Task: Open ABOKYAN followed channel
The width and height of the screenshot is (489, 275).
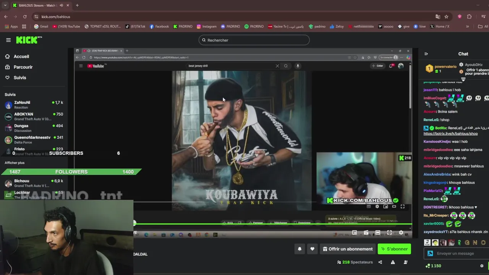Action: pos(34,116)
